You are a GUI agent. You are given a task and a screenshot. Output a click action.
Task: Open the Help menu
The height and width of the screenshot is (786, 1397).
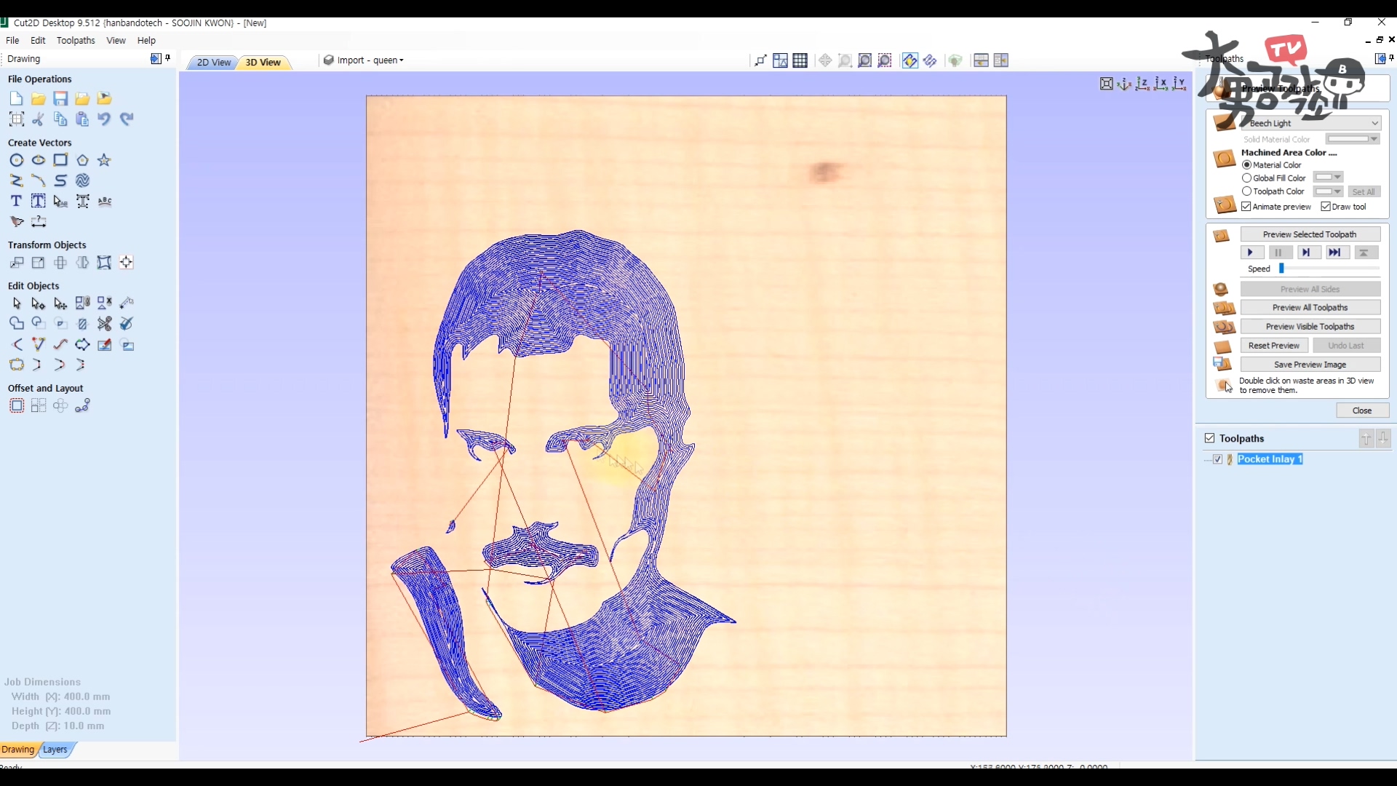pos(146,41)
